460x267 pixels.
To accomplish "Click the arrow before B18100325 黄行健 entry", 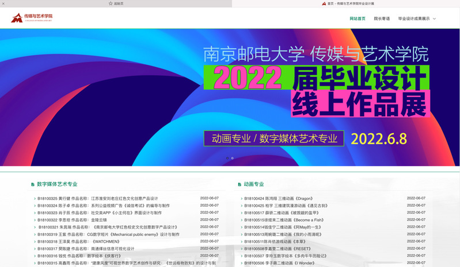I will (35, 198).
